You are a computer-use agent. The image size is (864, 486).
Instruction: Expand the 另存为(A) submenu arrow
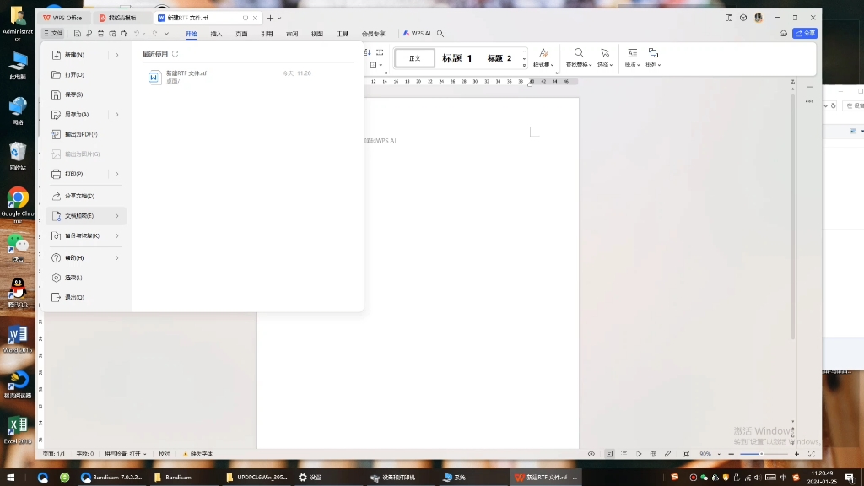116,115
